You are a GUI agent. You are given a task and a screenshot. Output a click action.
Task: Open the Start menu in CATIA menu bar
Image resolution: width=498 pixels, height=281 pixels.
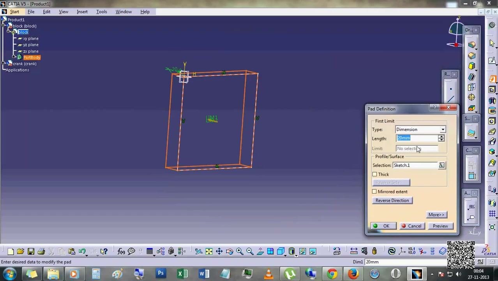14,12
